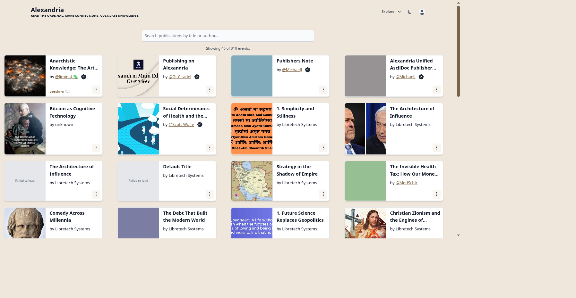Open three-dot menu on Alexandria Unified AsciiDoc card
The width and height of the screenshot is (576, 298).
[436, 90]
